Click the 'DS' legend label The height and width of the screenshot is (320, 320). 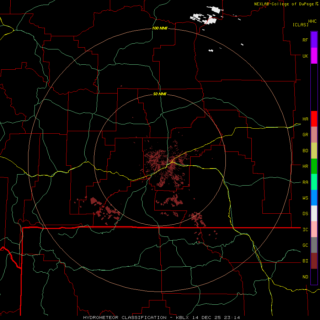pos(305,213)
